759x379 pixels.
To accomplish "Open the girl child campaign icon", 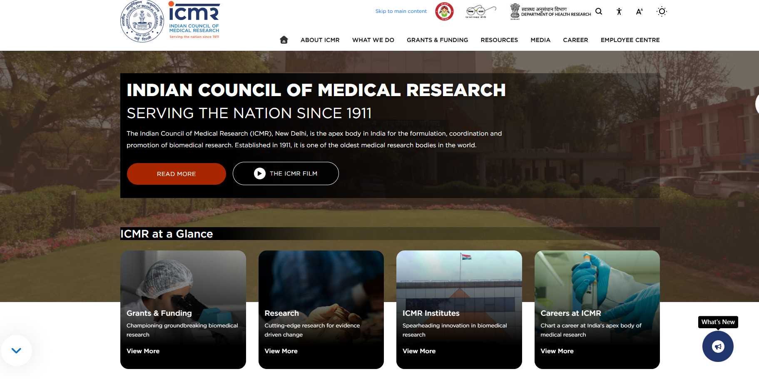I will [x=444, y=12].
